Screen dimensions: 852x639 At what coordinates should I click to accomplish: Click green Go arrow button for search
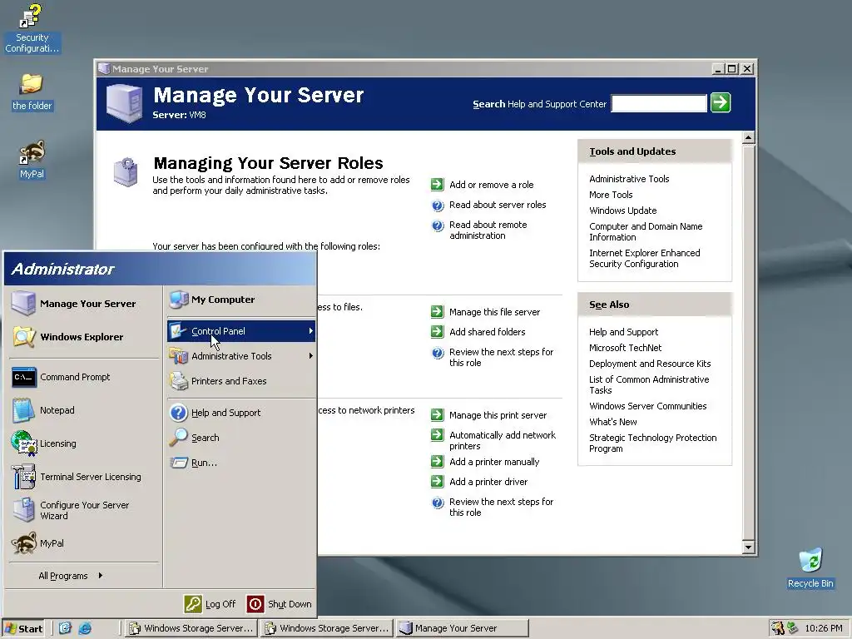[x=721, y=102]
